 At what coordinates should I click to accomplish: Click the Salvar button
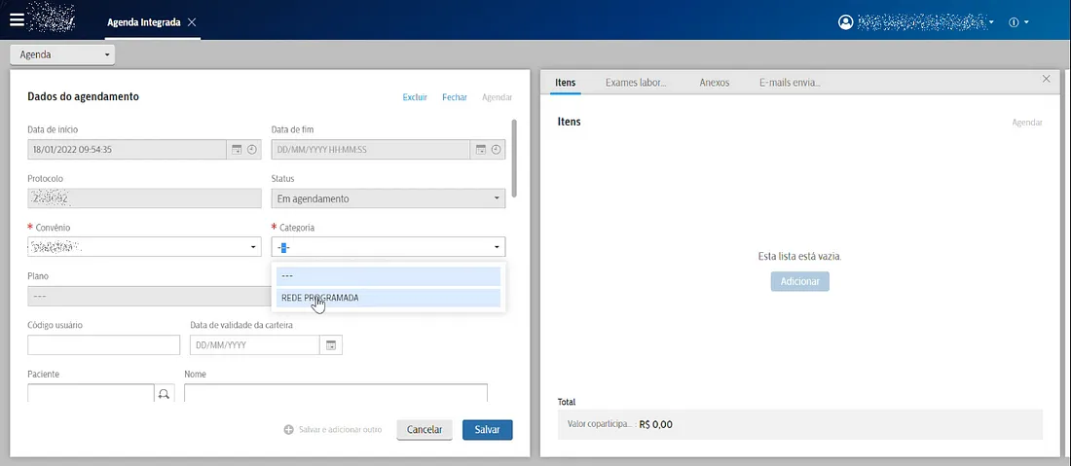point(488,430)
